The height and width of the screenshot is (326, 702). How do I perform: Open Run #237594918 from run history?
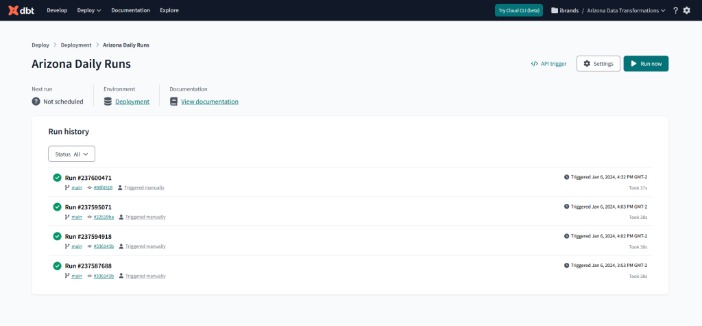click(x=88, y=236)
